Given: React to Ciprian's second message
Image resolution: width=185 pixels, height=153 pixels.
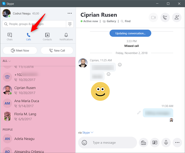Looking at the screenshot, I should click(x=108, y=74).
